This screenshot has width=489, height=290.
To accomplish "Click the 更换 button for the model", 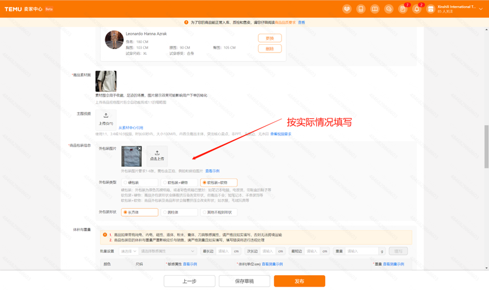I will [x=270, y=38].
